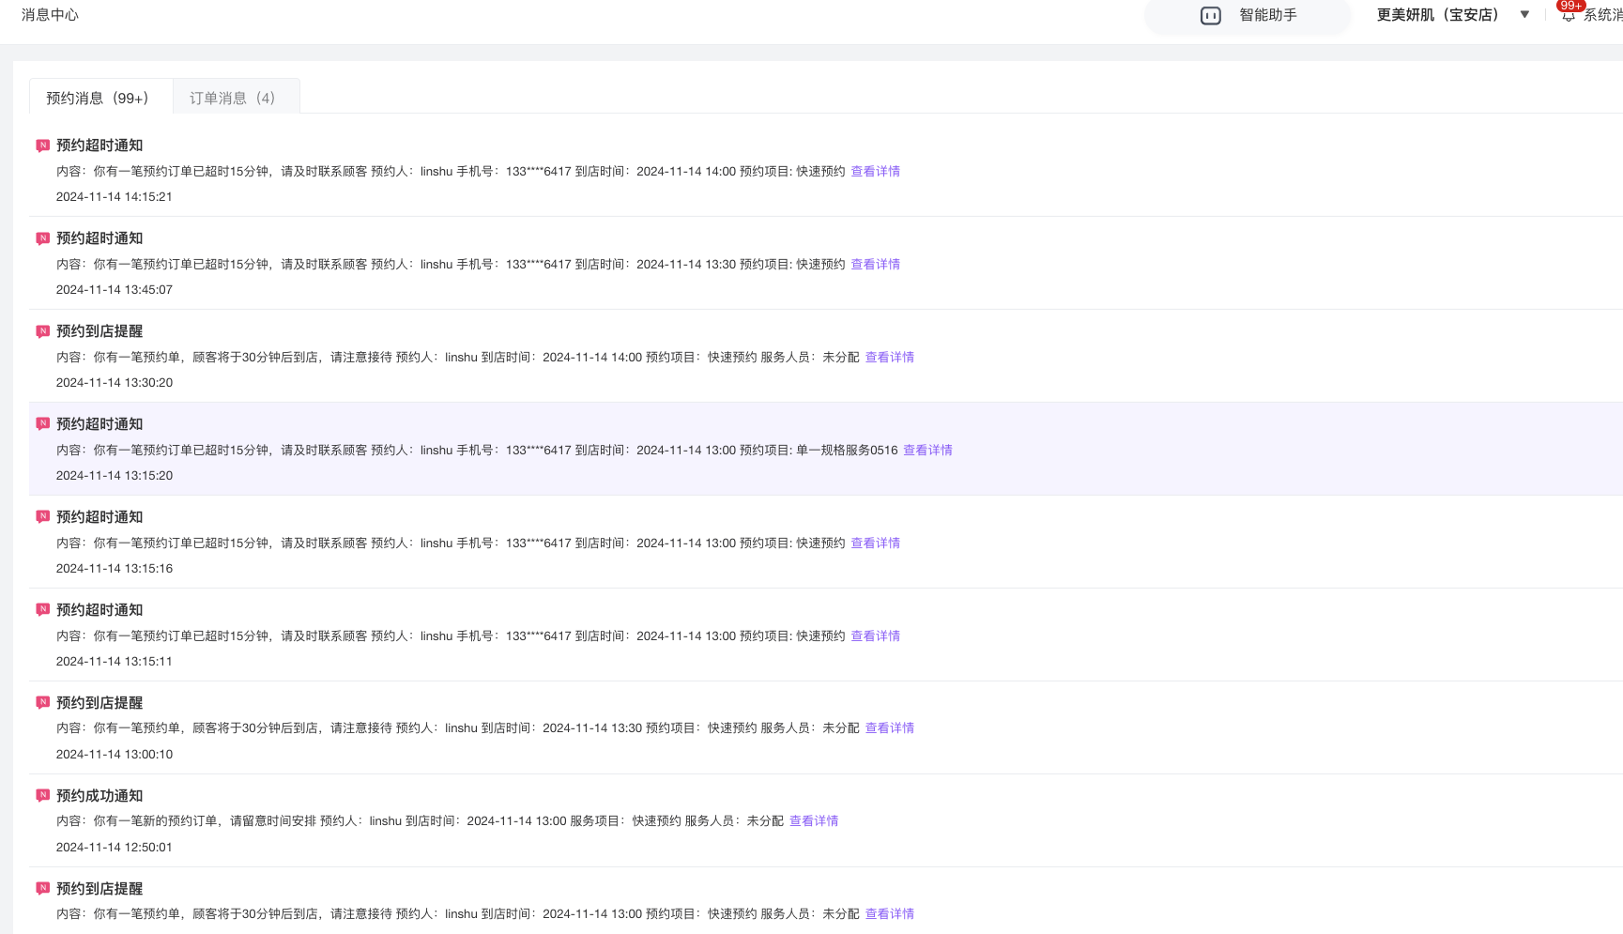Viewport: 1623px width, 934px height.
Task: Click the smart assistant robot icon
Action: point(1211,16)
